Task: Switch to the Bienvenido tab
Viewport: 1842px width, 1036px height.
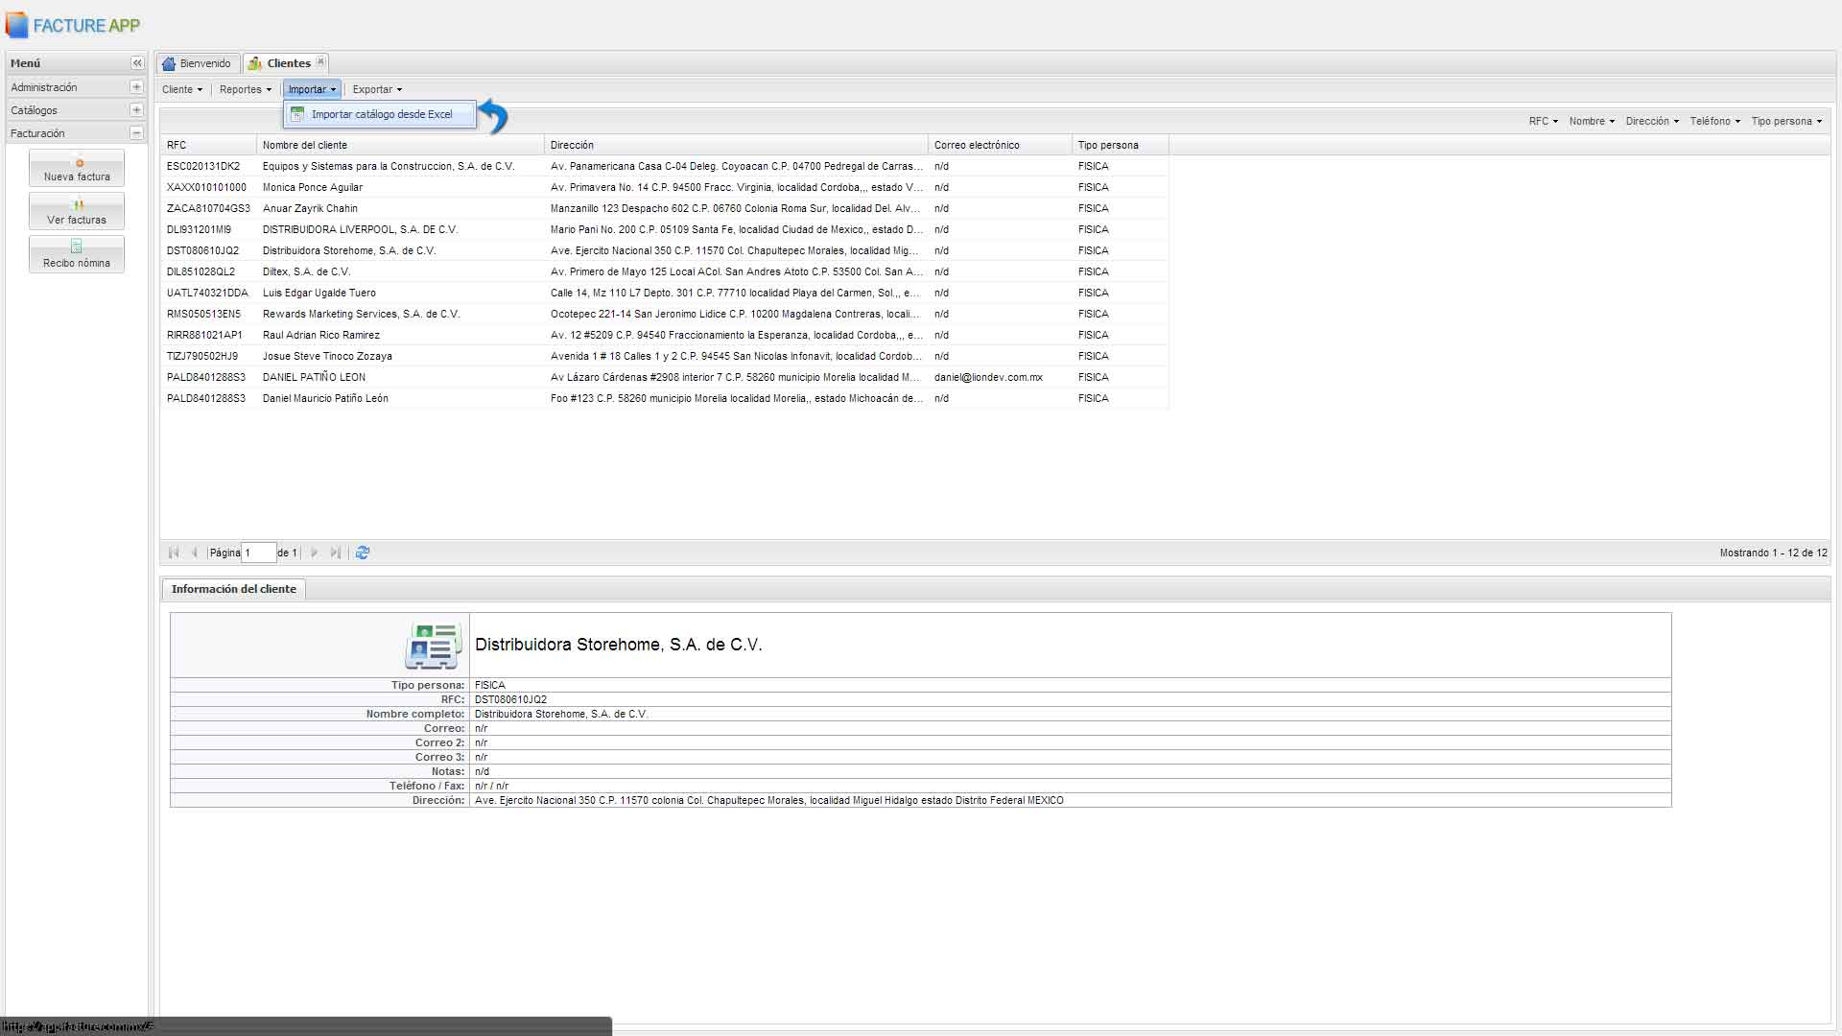Action: [198, 63]
